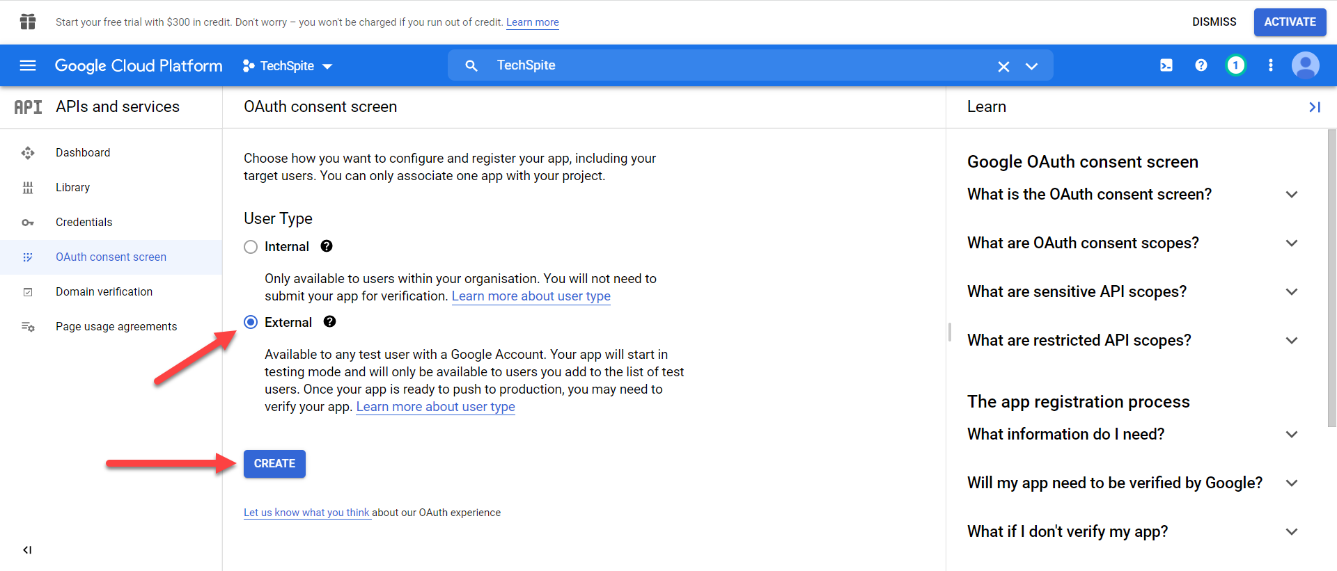This screenshot has width=1337, height=571.
Task: Click the help icon beside External
Action: pyautogui.click(x=329, y=322)
